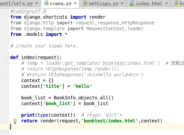Click '.models' in the from import line

tap(33, 34)
